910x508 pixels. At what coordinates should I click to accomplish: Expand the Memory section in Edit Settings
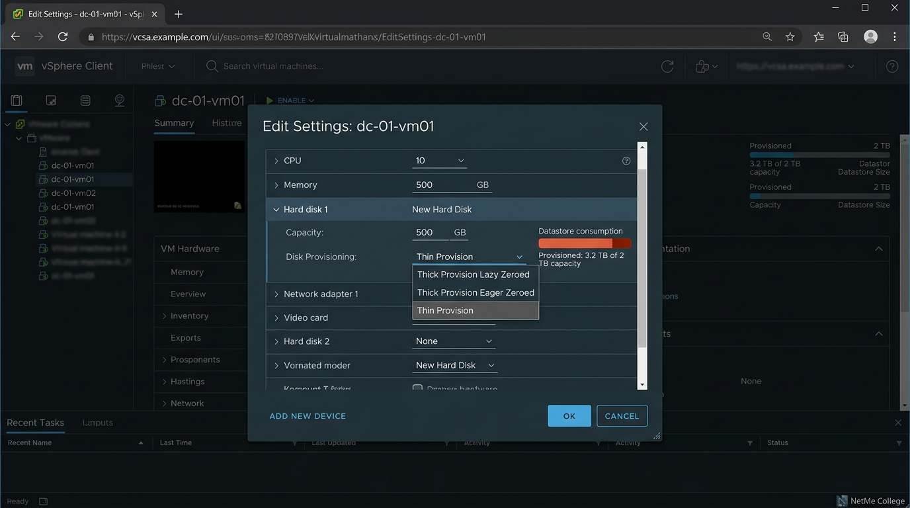pos(276,185)
